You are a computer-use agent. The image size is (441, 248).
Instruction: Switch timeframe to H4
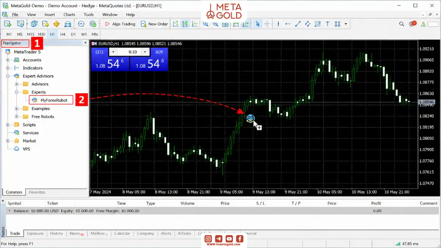(63, 34)
